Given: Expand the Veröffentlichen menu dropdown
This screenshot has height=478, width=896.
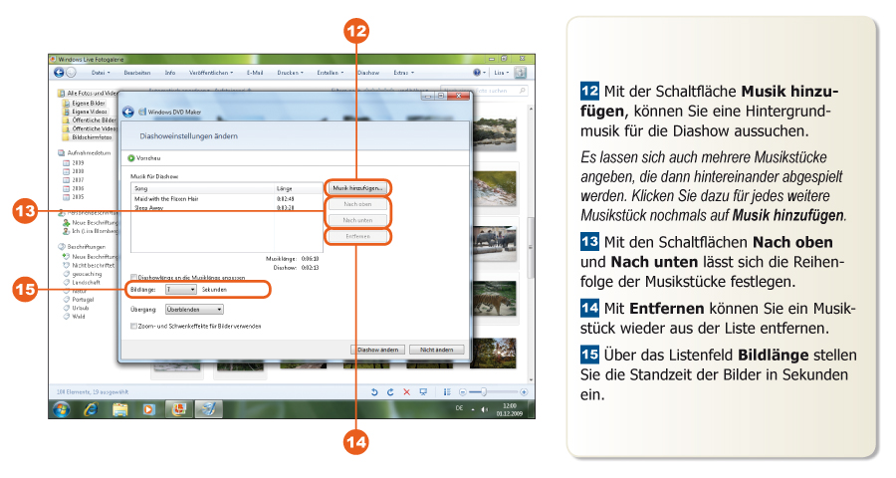Looking at the screenshot, I should pos(211,73).
